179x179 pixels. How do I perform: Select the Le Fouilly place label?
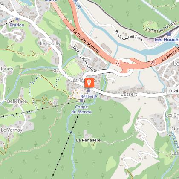point(50,43)
